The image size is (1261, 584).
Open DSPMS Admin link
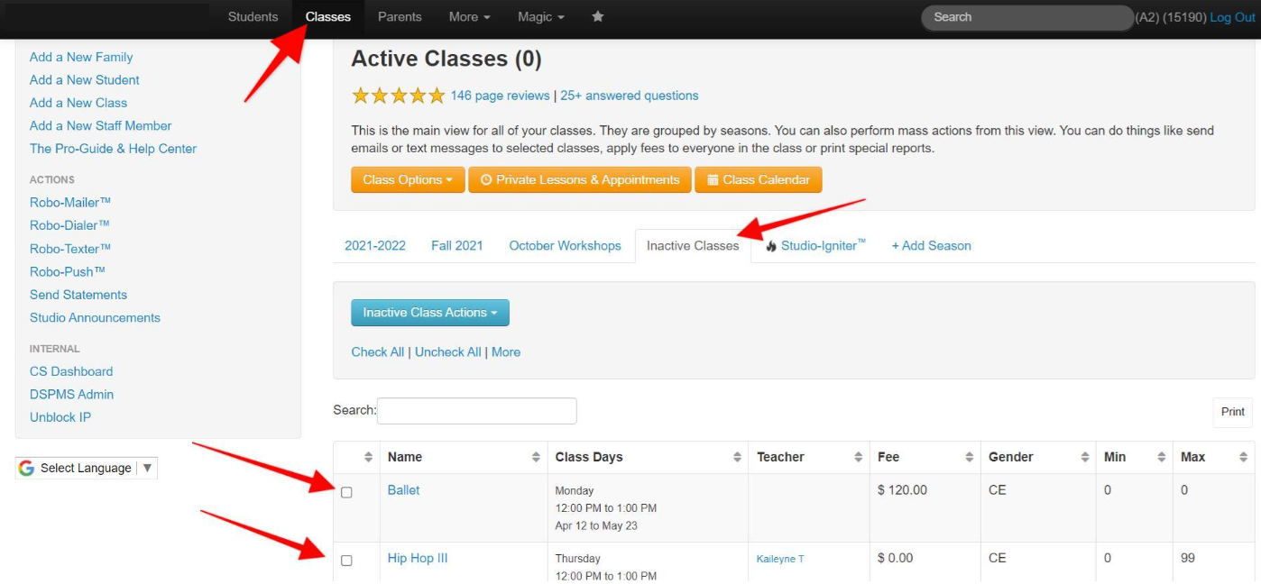click(71, 395)
